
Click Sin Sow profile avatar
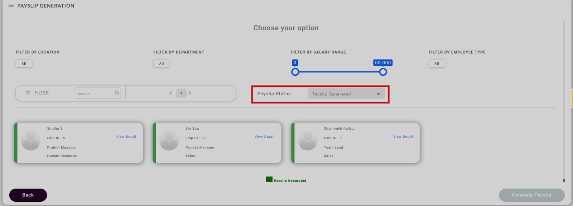coord(169,141)
